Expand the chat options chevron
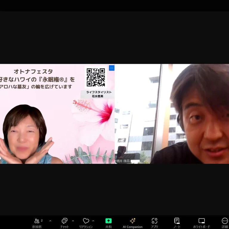 pos(73,221)
